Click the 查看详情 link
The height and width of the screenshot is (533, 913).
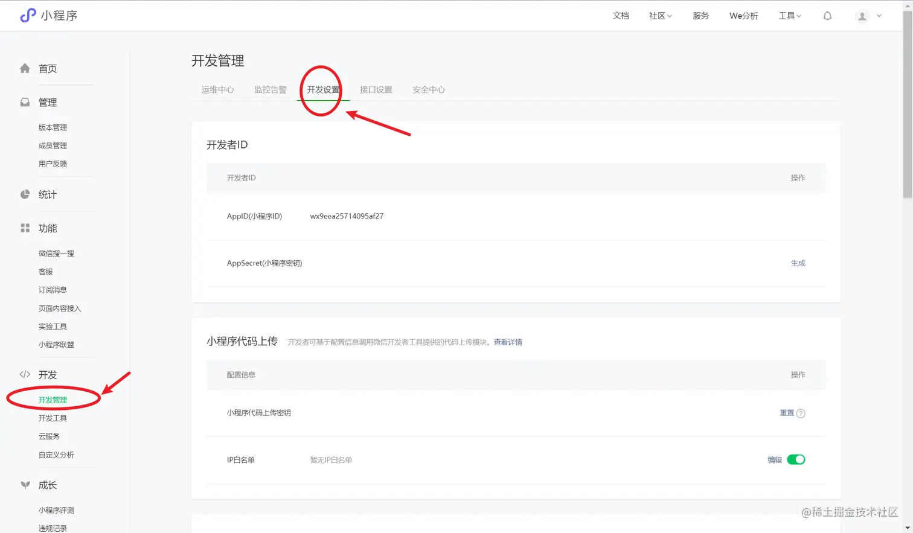[508, 342]
